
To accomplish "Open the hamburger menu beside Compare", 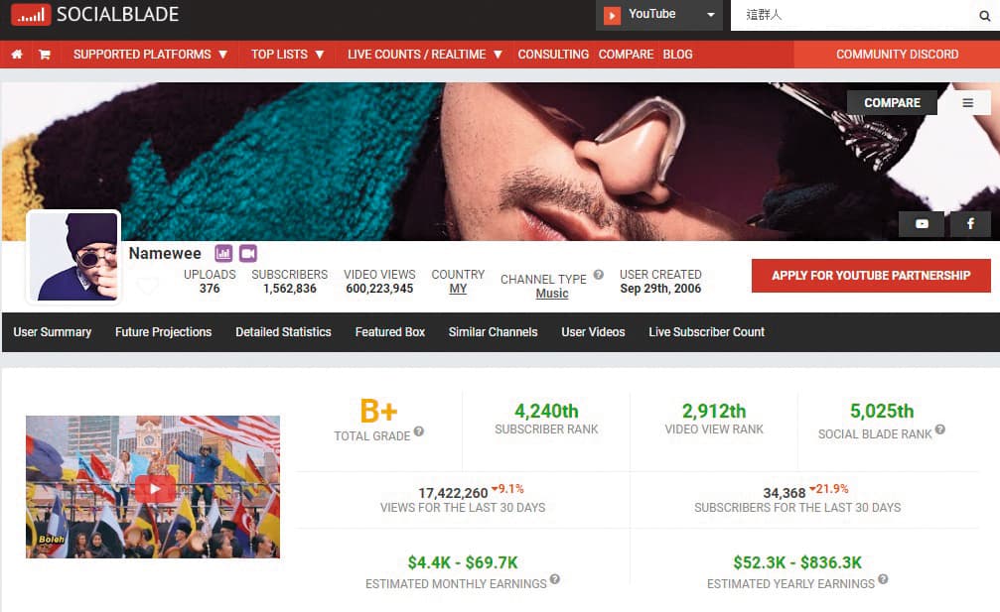I will tap(967, 102).
